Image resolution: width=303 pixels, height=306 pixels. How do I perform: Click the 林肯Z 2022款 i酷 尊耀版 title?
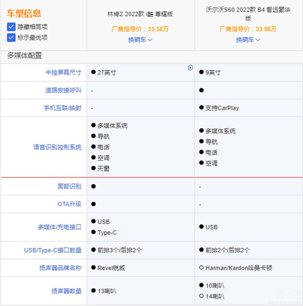point(140,14)
